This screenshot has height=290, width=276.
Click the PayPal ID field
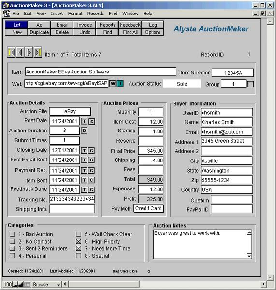[232, 209]
